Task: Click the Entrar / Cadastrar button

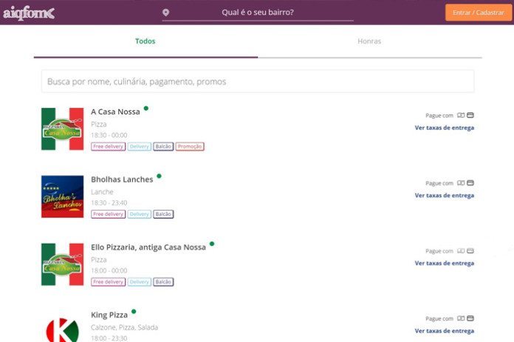Action: click(479, 13)
